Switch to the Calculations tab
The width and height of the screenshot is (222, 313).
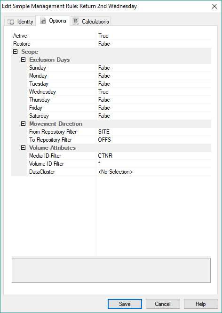(91, 21)
